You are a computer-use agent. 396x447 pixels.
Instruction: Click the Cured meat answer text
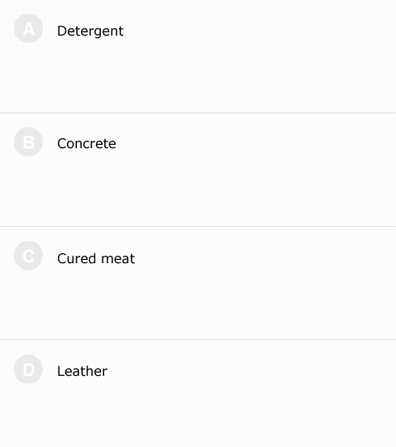tap(96, 258)
